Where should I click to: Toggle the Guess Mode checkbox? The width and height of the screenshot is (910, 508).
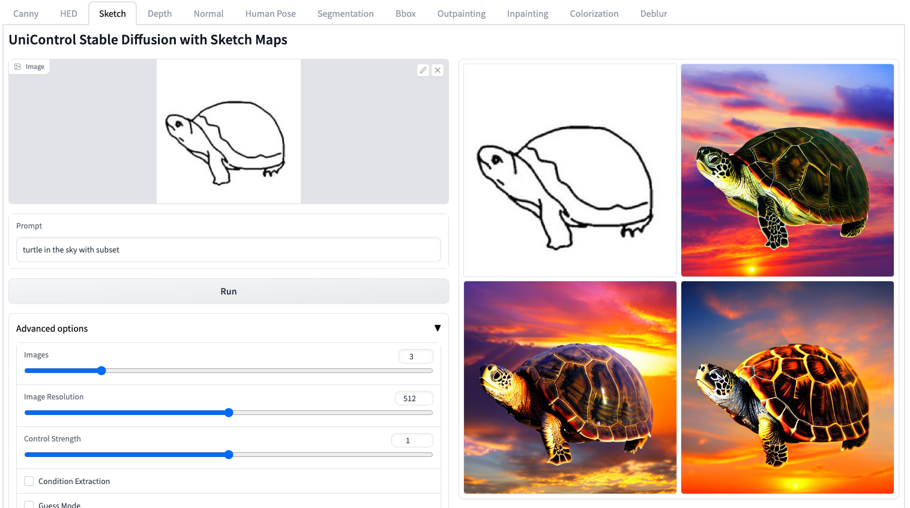[29, 504]
